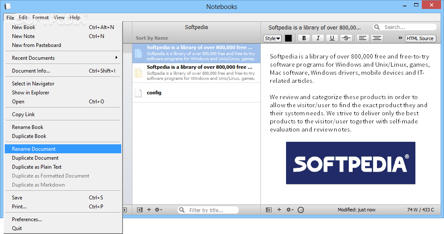This screenshot has width=444, height=234.
Task: Open the Help menu
Action: click(75, 18)
